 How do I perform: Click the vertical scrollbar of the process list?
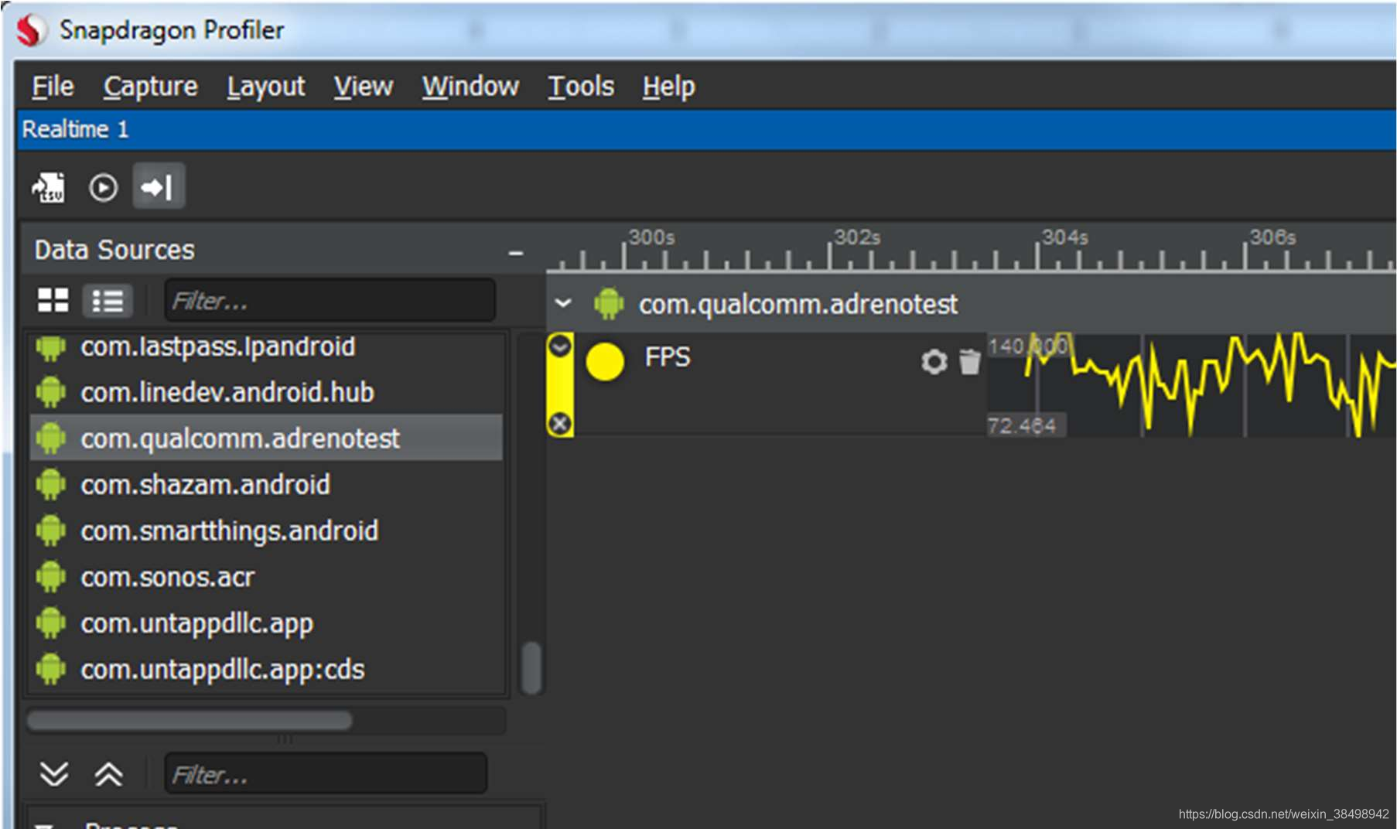531,668
